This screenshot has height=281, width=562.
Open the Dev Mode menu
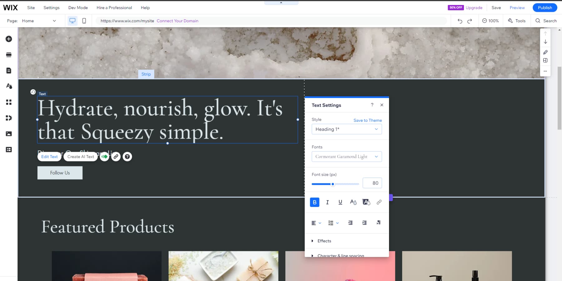coord(78,7)
